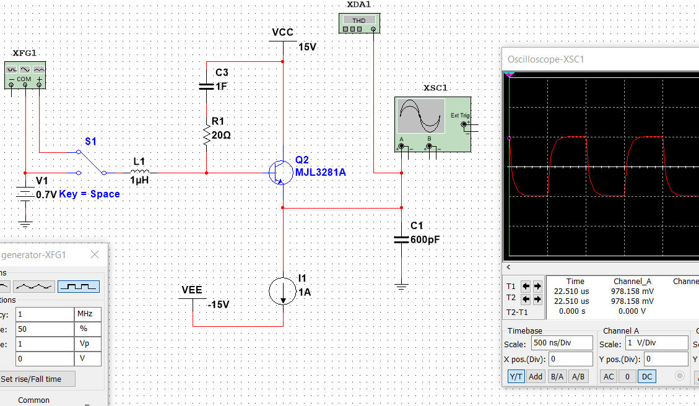This screenshot has height=406, width=699.
Task: Choose square waveform in function generator
Action: point(79,287)
